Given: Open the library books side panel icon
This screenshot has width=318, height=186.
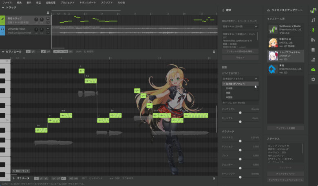Looking at the screenshot, I should pyautogui.click(x=314, y=40).
